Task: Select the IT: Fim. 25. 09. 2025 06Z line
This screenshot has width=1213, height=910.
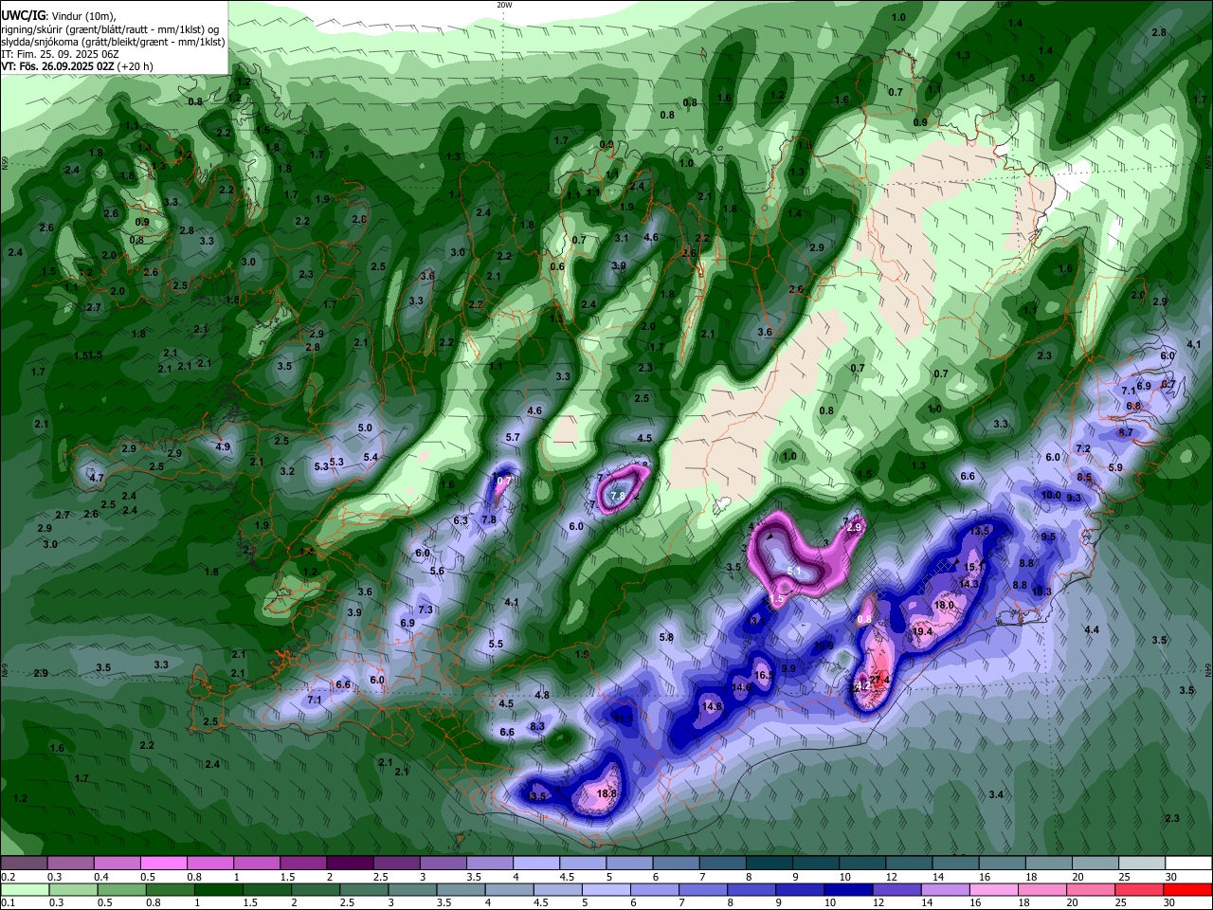Action: coord(58,55)
